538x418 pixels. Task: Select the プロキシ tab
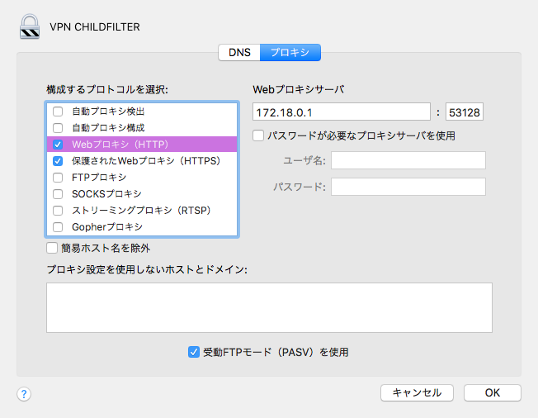(290, 53)
